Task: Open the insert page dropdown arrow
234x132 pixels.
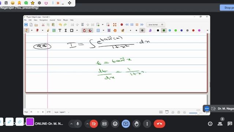Action: click(103, 25)
